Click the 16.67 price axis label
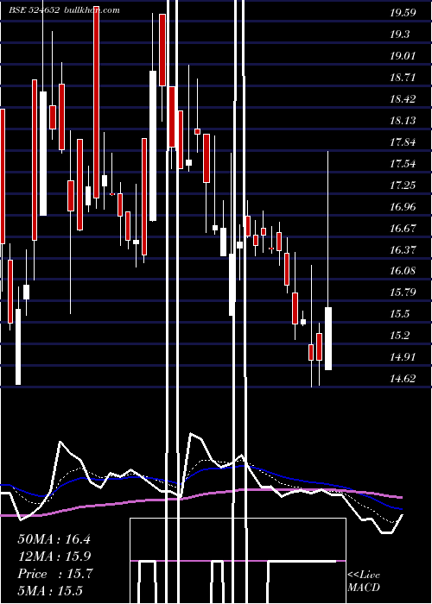The image size is (432, 604). click(403, 229)
